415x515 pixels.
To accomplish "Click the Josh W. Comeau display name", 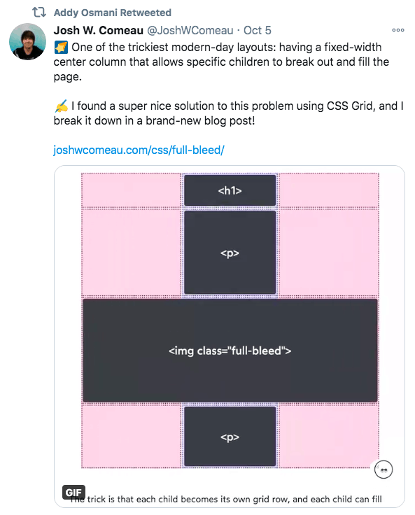I will [98, 30].
